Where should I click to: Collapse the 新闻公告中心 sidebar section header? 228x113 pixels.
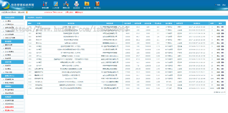click(10, 76)
